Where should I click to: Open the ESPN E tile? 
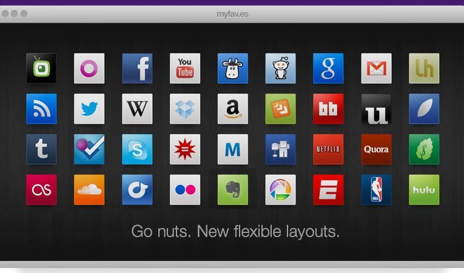[x=329, y=190]
